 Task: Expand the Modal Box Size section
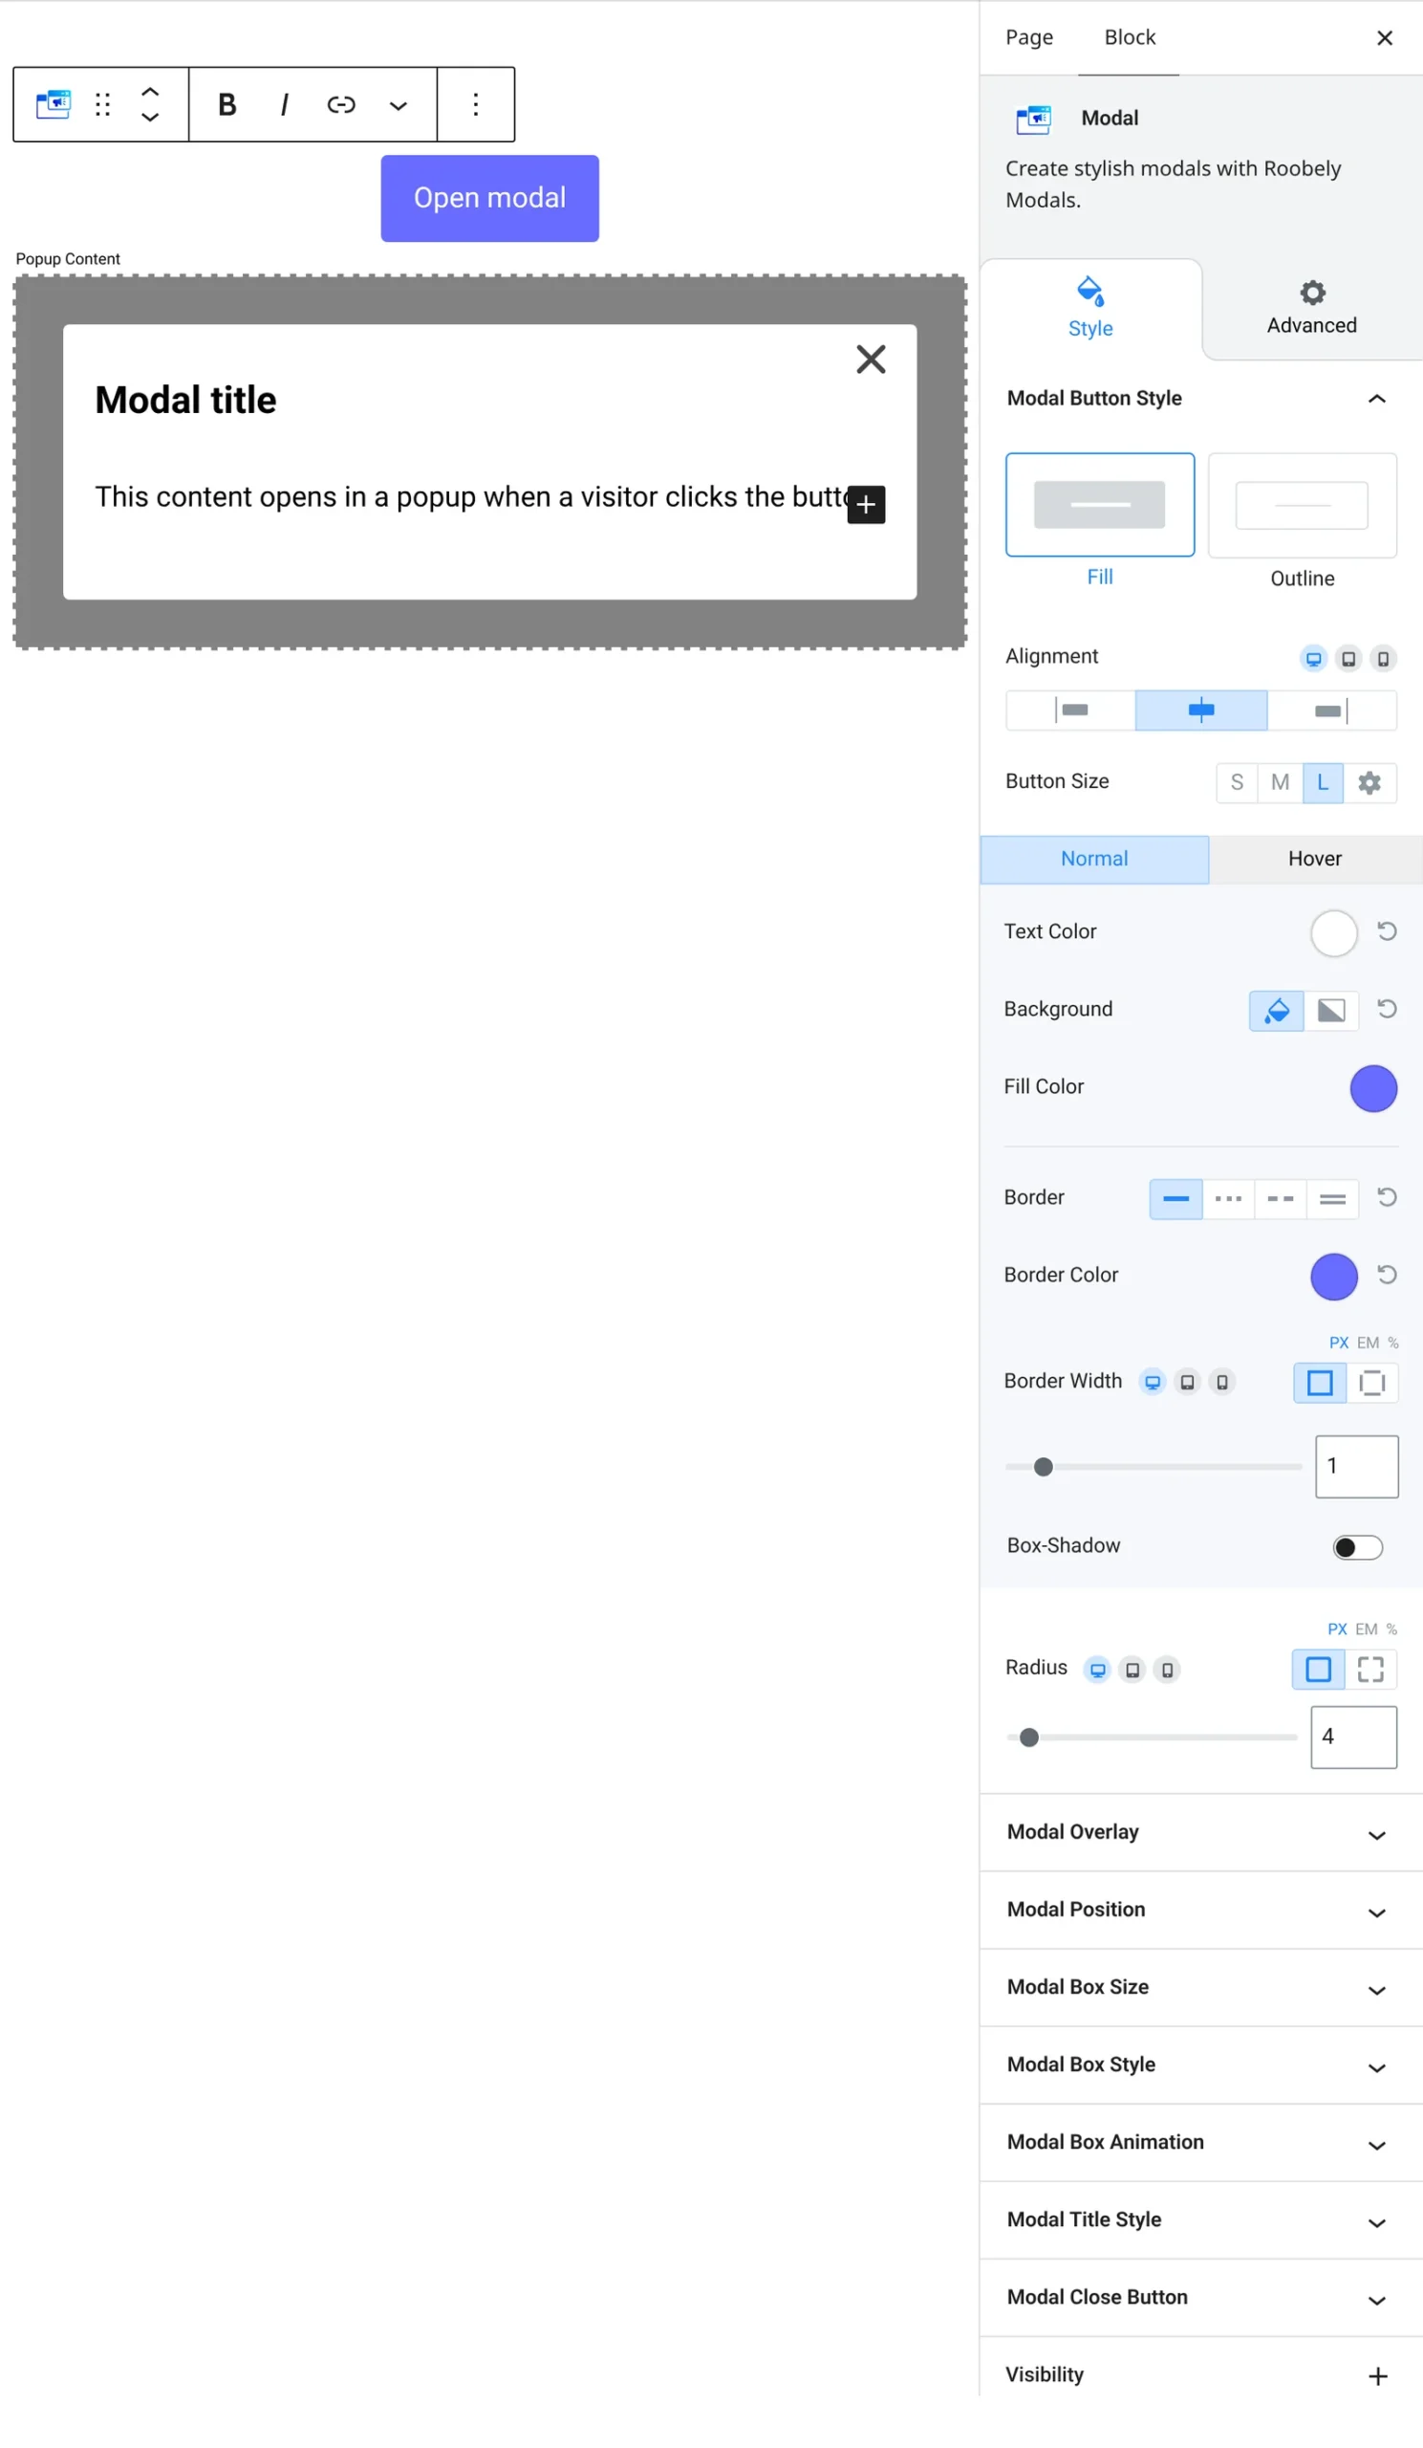click(1200, 1987)
